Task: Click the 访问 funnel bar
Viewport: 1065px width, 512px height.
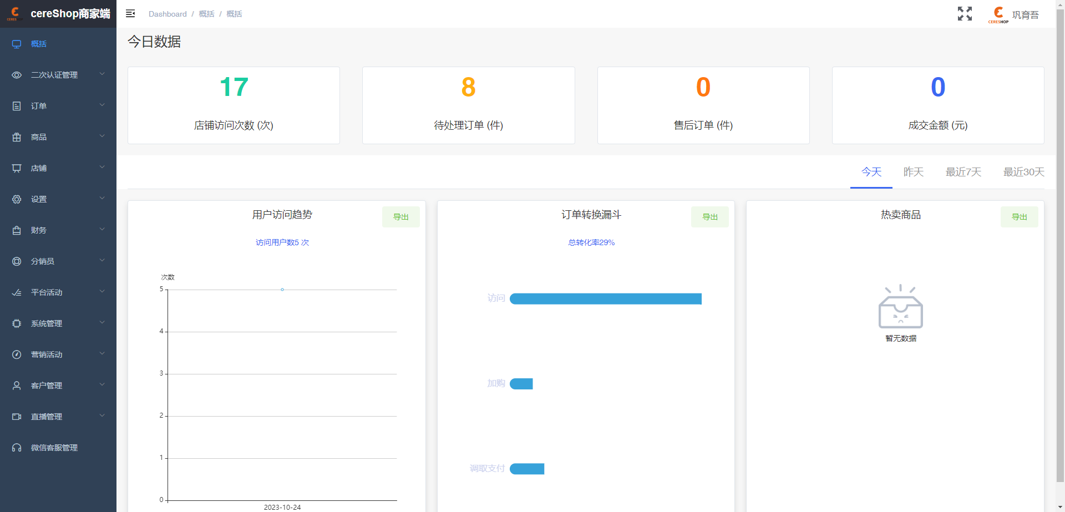Action: coord(606,299)
